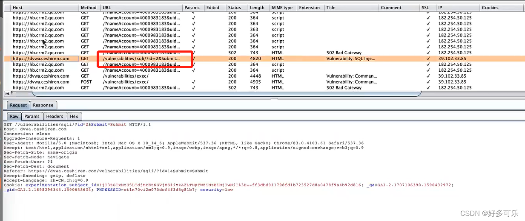
Task: Click the MIME type column header
Action: (x=284, y=8)
